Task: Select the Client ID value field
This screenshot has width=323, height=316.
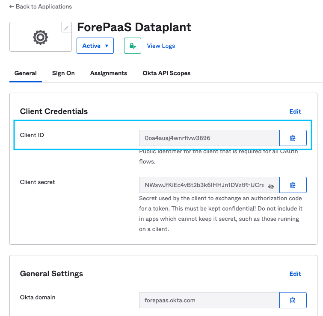Action: point(209,138)
